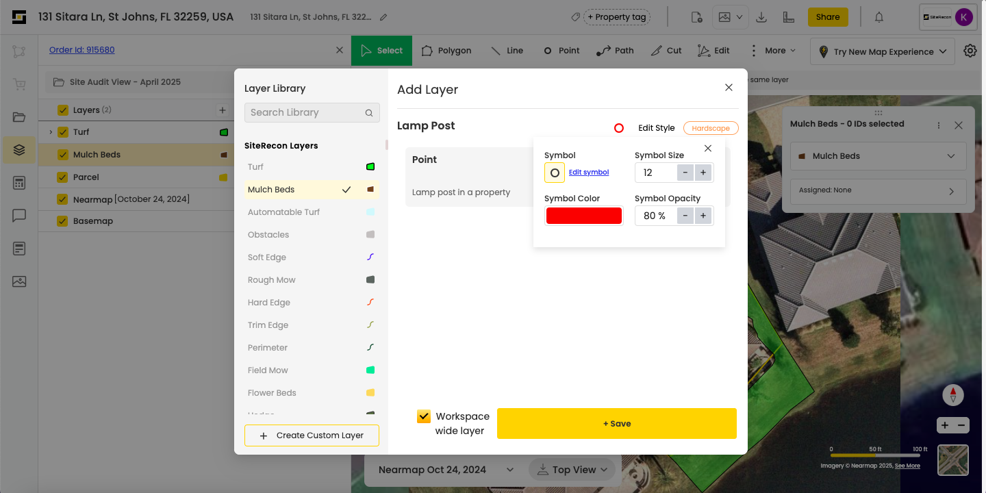
Task: Click the search magnifier in Layer Library
Action: click(x=369, y=113)
